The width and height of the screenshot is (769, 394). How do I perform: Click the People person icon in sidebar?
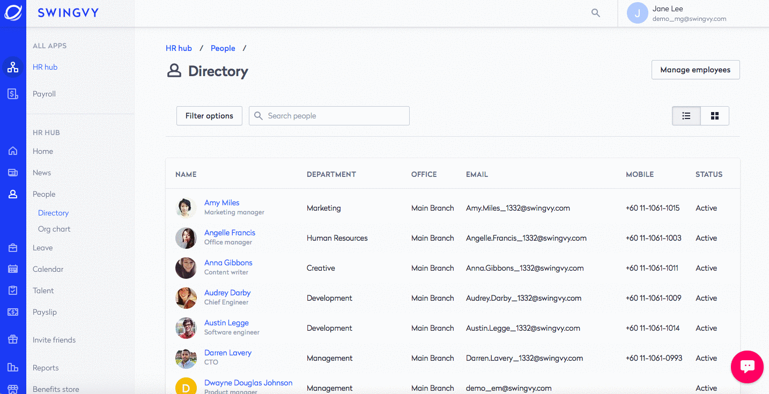coord(13,194)
